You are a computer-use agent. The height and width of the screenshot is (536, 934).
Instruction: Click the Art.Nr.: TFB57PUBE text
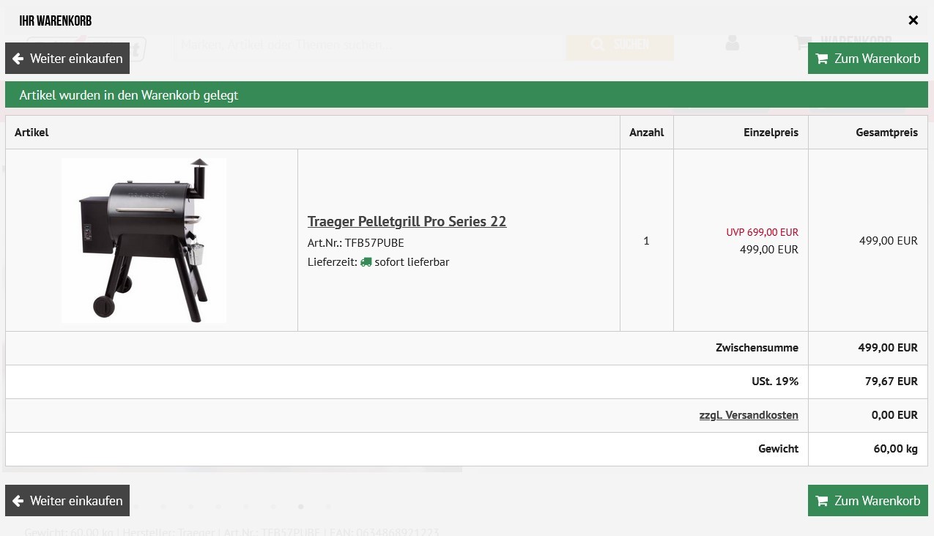356,243
